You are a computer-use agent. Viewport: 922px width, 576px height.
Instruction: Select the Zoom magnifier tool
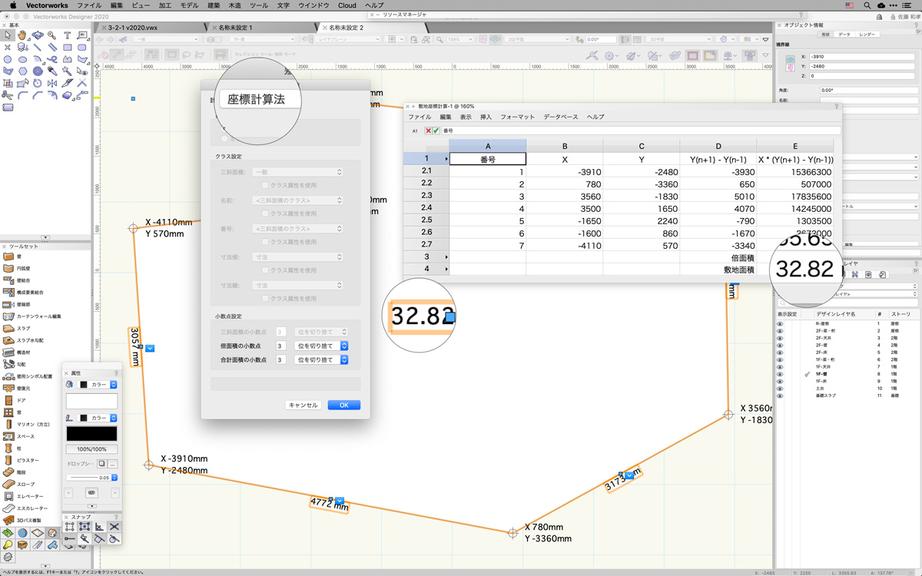pos(52,35)
